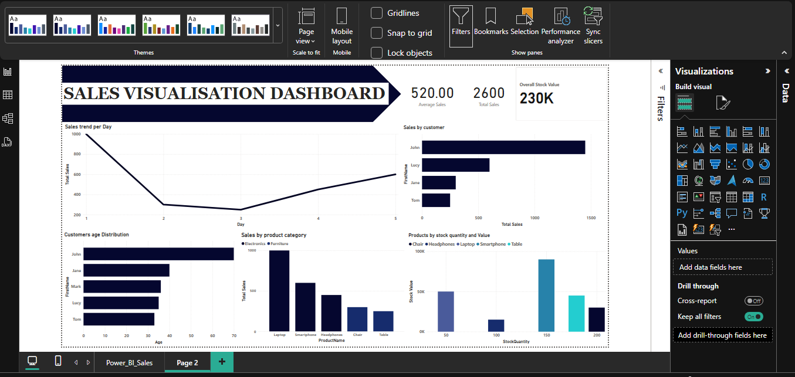Viewport: 795px width, 377px height.
Task: Enable the Gridlines checkbox
Action: tap(377, 13)
